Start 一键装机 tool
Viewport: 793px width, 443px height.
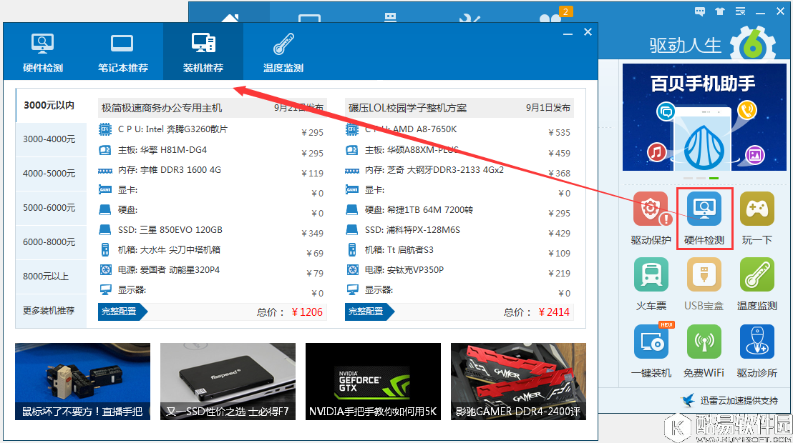[x=651, y=342]
